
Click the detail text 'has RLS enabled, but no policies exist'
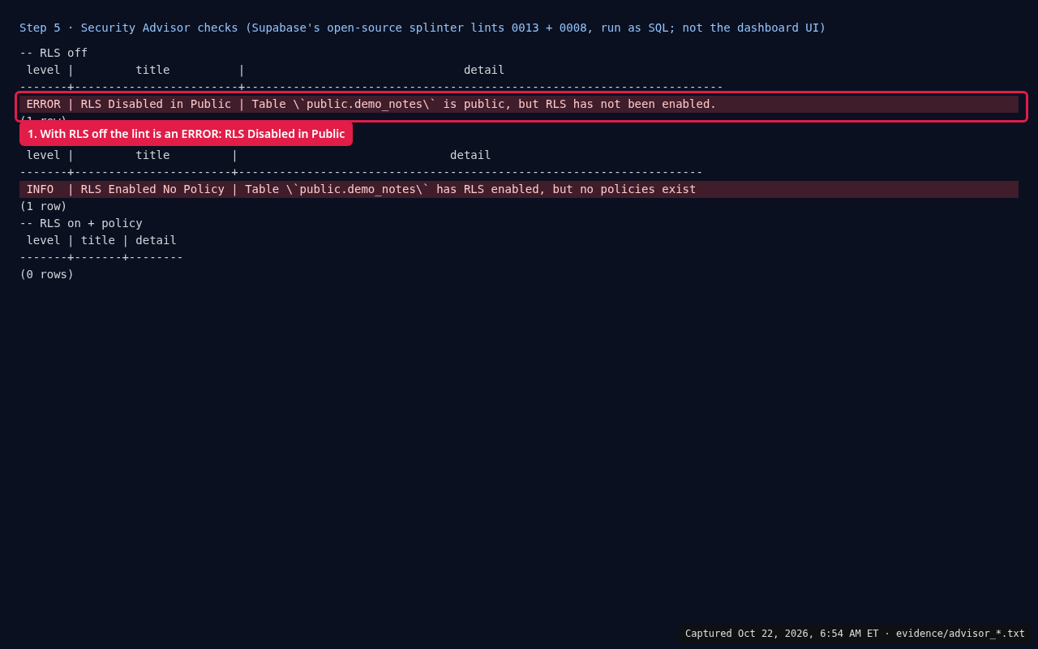click(x=566, y=189)
